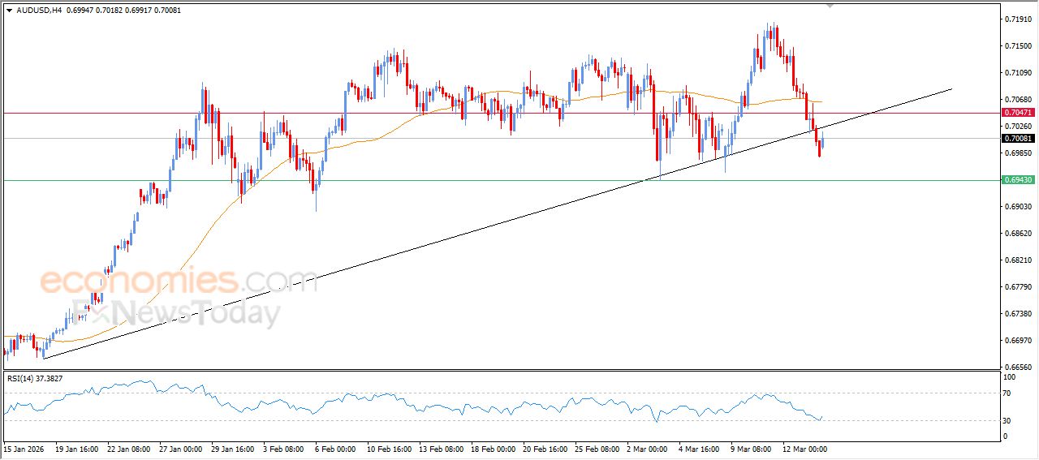Viewport: 1039px width, 460px height.
Task: Click the RSI(14) indicator label
Action: click(x=34, y=378)
